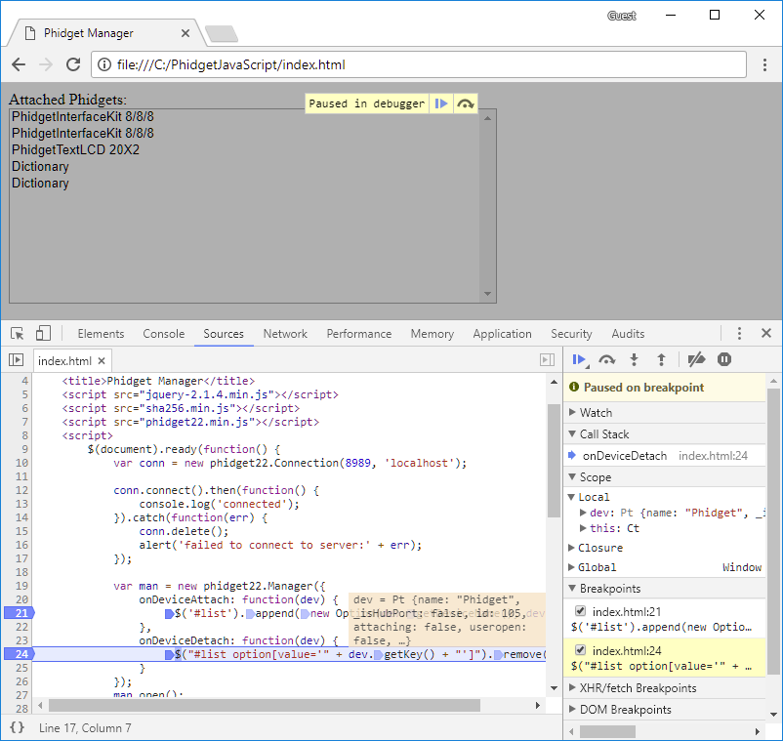This screenshot has height=741, width=783.
Task: Close the DevTools panel
Action: [766, 333]
